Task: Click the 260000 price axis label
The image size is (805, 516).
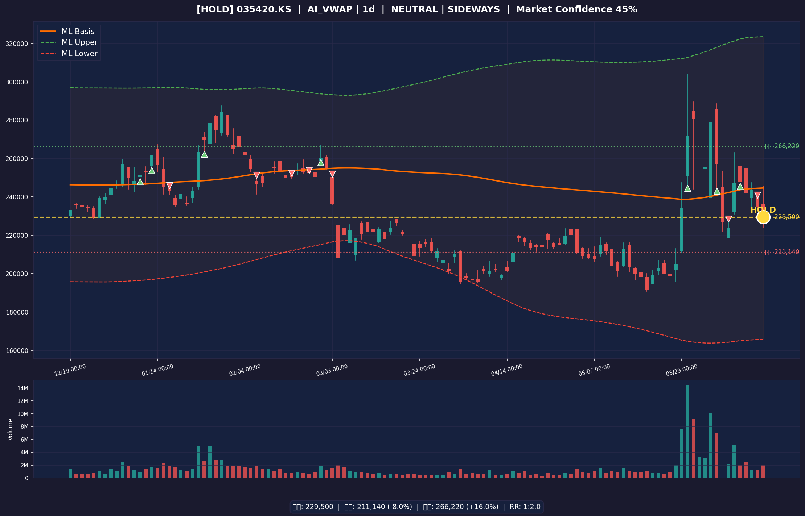Action: click(x=17, y=159)
